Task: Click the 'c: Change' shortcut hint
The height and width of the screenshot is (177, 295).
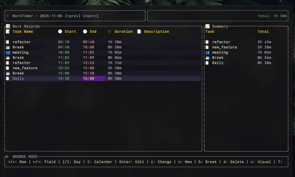Action: point(161,162)
